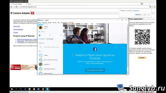Switch to the ПОСЛЕДНИЕ tab

click(50, 39)
